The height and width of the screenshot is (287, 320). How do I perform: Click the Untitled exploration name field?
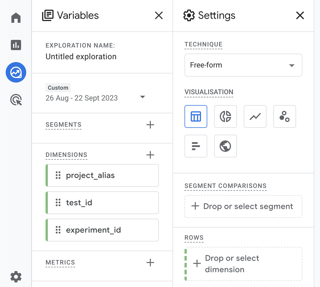[x=81, y=57]
